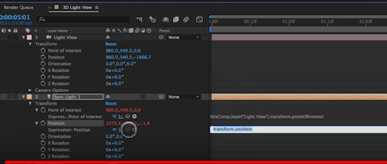
Task: Collapse the Light View layer properties
Action: pos(23,37)
